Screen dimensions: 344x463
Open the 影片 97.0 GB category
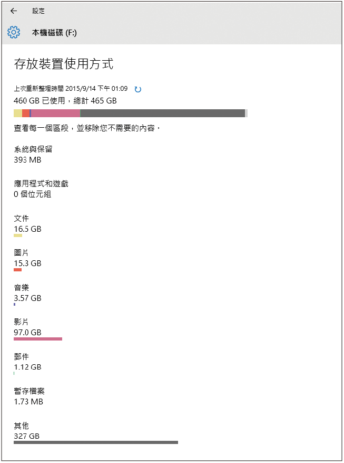point(27,327)
